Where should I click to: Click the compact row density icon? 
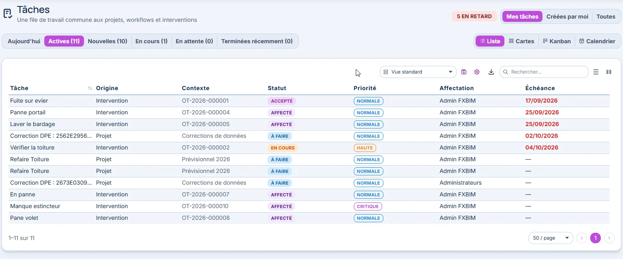[x=609, y=72]
